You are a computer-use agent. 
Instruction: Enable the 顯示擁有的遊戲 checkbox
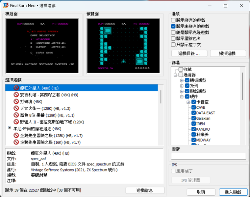173,20
